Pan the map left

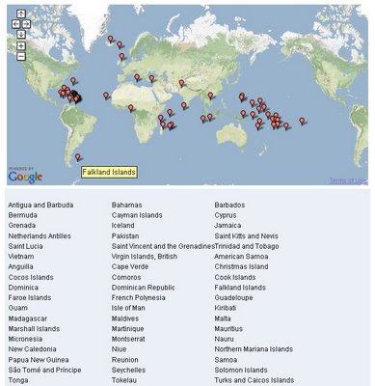[x=16, y=24]
